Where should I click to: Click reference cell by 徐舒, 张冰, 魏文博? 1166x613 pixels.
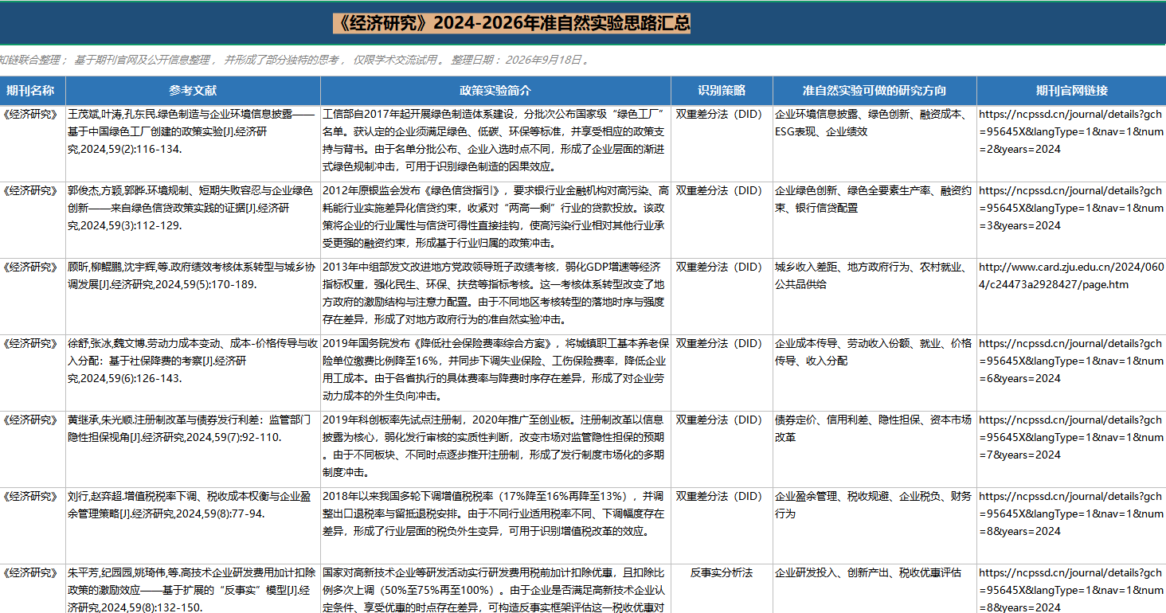click(x=193, y=373)
